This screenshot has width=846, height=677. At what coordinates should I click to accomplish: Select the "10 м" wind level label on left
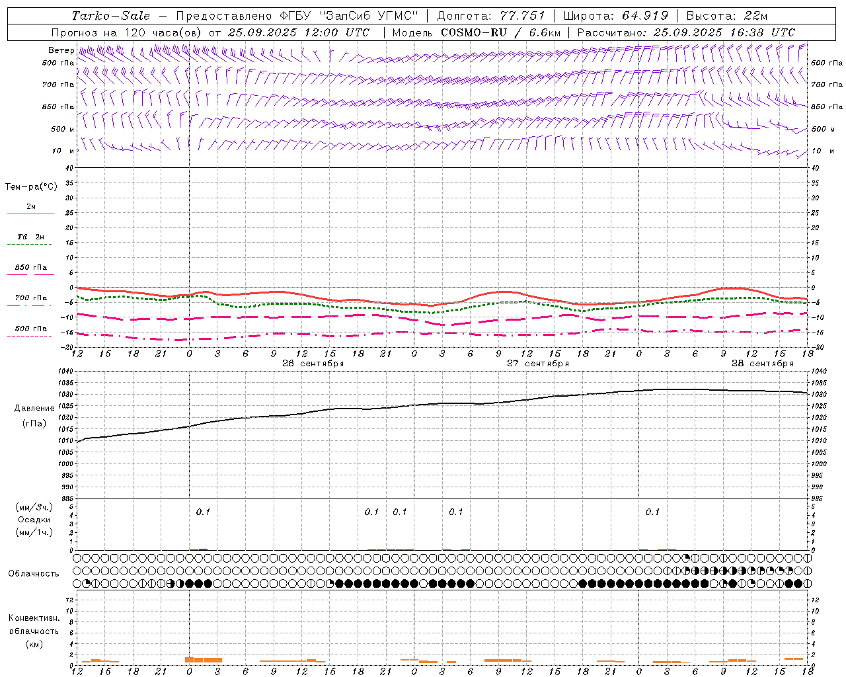coord(63,151)
